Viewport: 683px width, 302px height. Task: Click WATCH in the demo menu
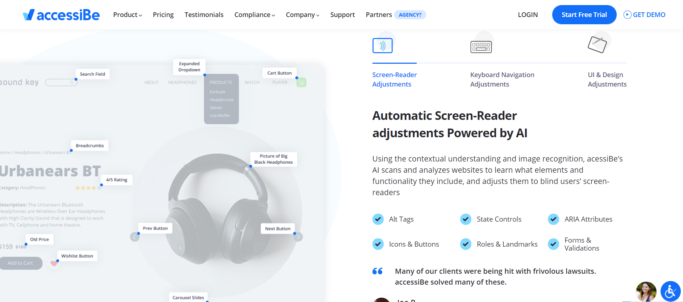252,83
